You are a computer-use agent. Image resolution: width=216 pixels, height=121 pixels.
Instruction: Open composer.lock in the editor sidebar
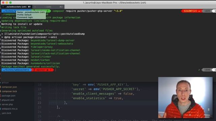coord(9,91)
